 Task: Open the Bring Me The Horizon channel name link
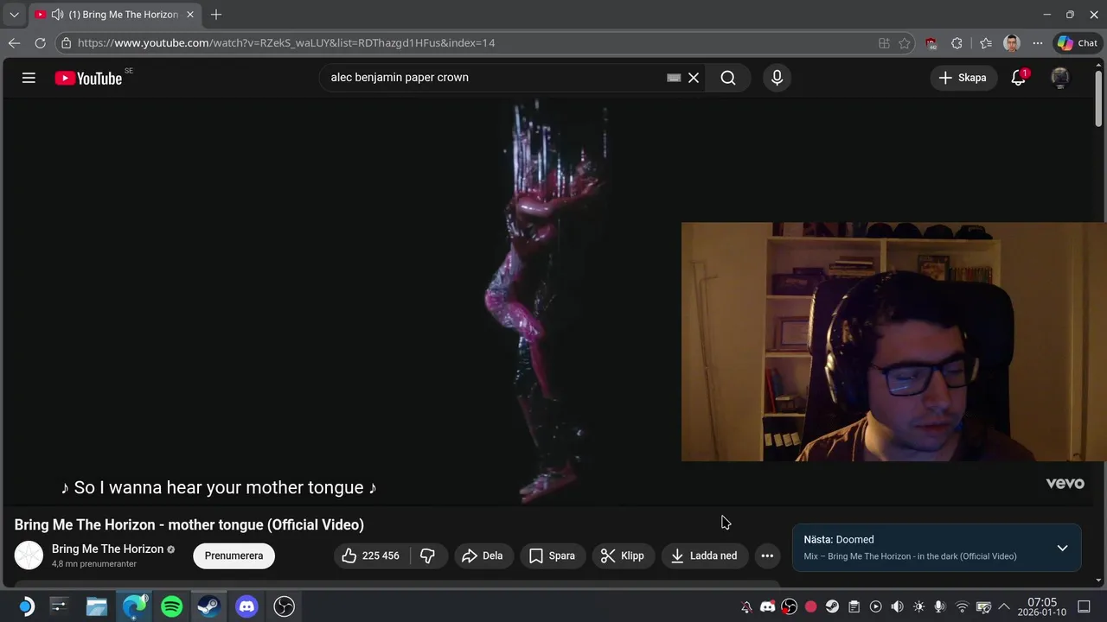(107, 549)
